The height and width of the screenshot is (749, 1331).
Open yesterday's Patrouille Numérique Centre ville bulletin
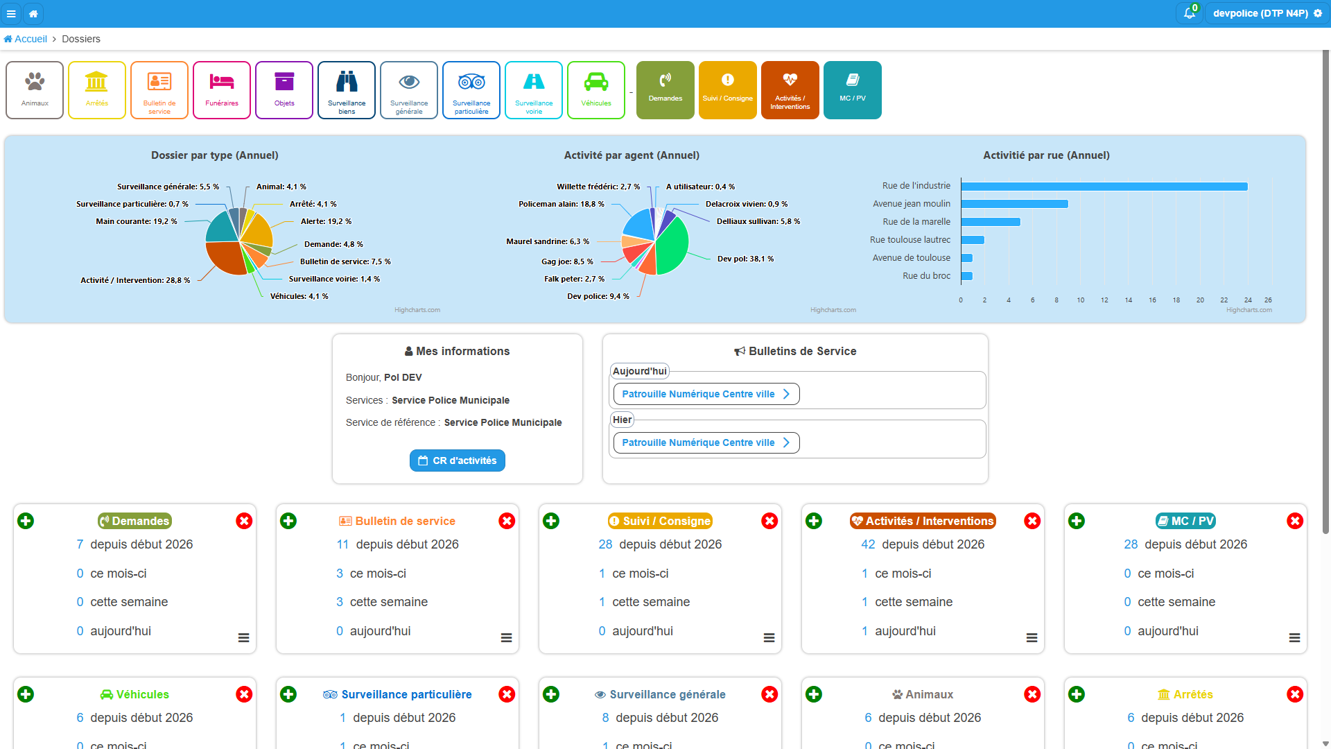[706, 442]
